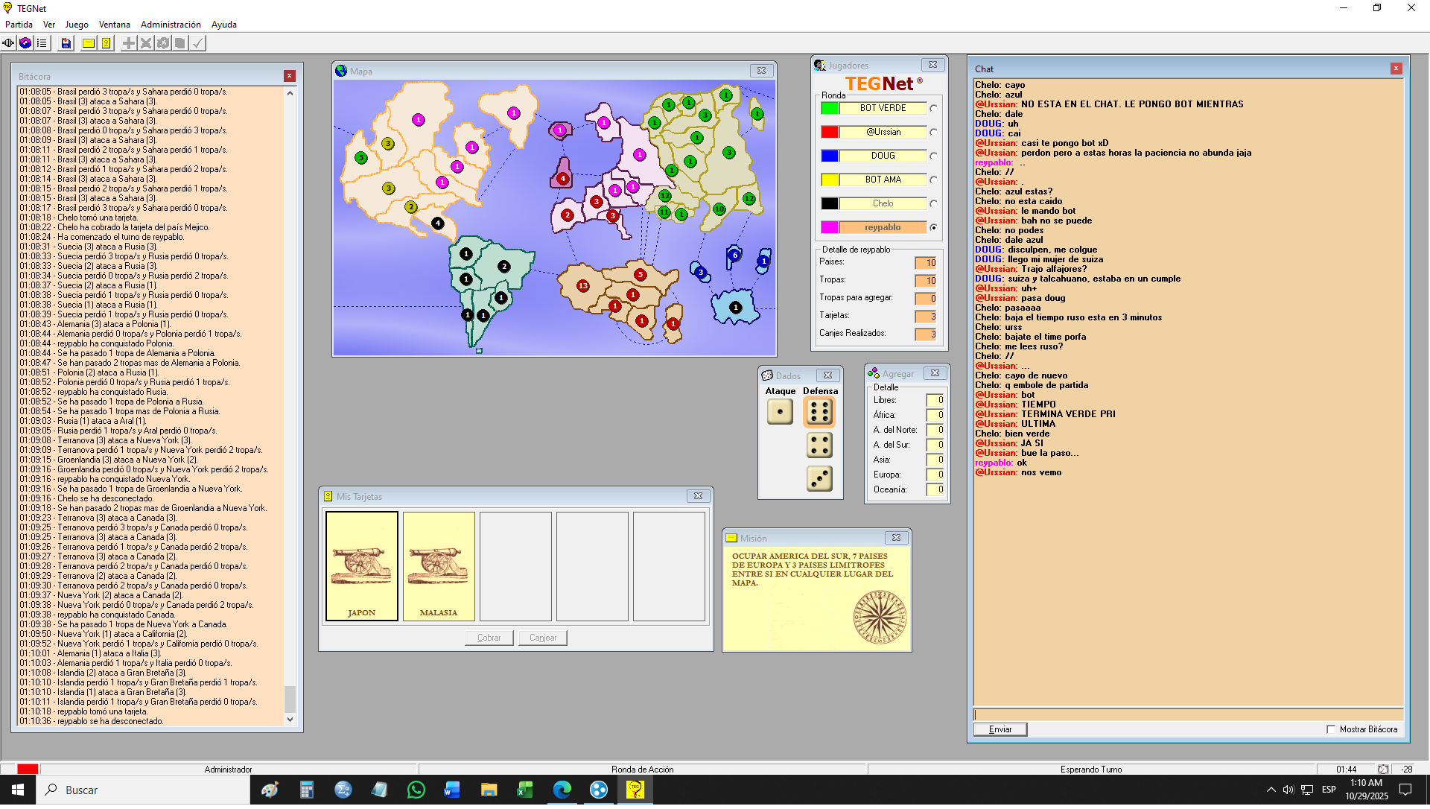Viewport: 1430px width, 809px height.
Task: Click the Canjear cards button
Action: [543, 638]
